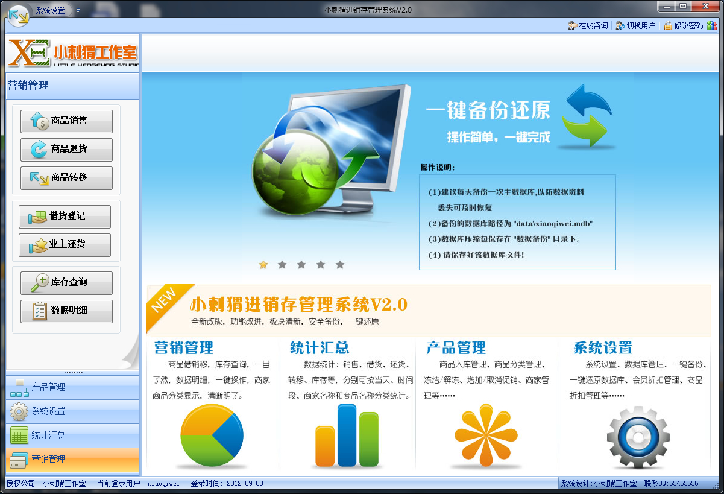Viewport: 724px width, 494px height.
Task: Click 切换用户 switch user
Action: (635, 25)
